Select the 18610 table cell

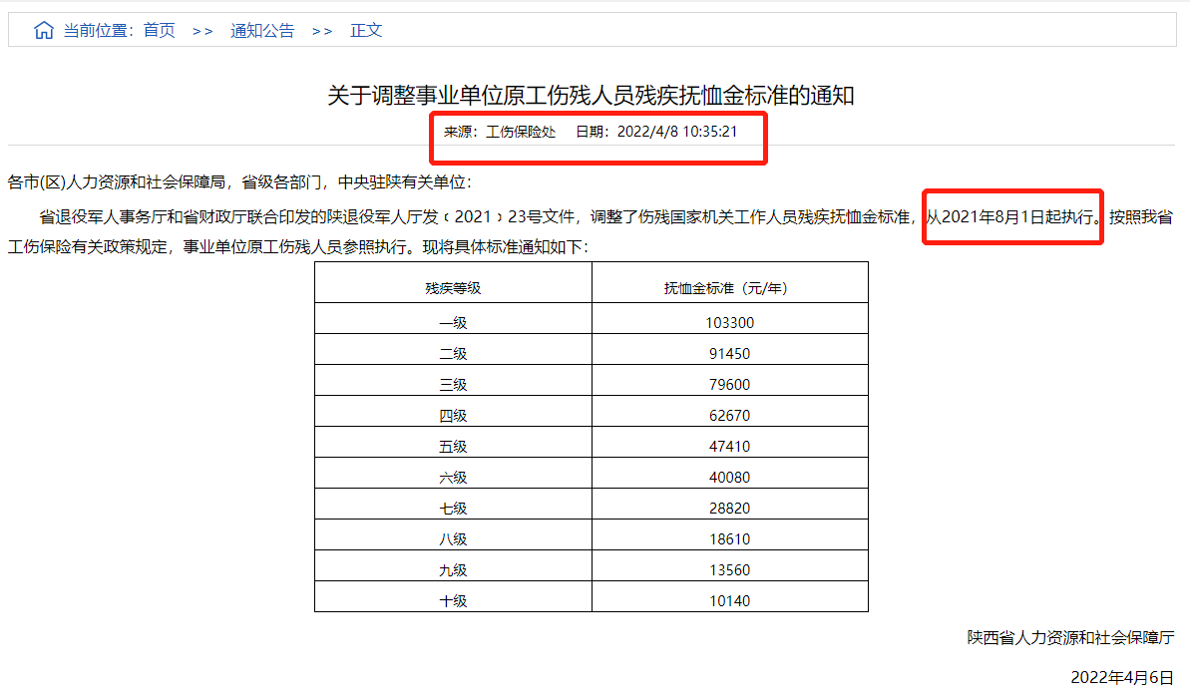730,535
